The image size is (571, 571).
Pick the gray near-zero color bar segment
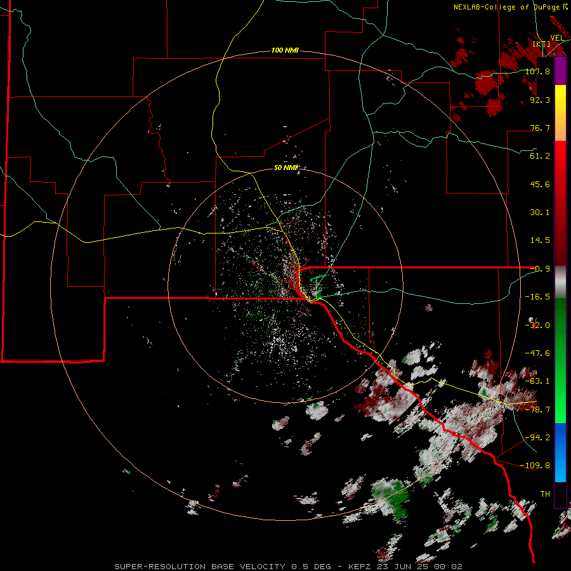click(x=560, y=282)
